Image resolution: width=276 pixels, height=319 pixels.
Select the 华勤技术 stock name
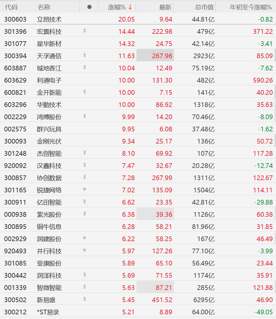click(x=49, y=105)
